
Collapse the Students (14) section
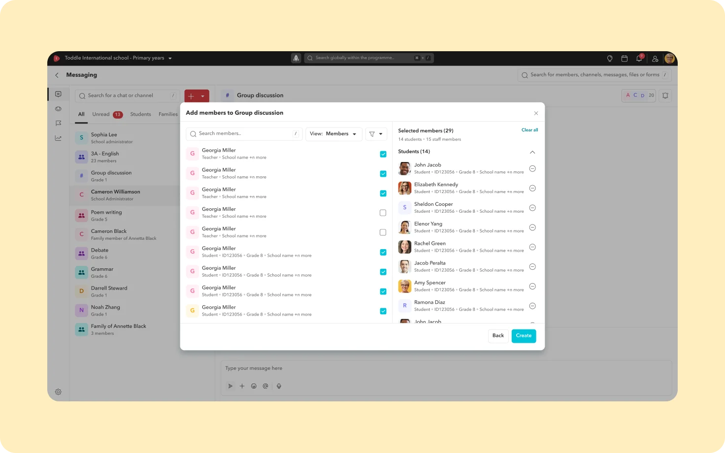532,152
